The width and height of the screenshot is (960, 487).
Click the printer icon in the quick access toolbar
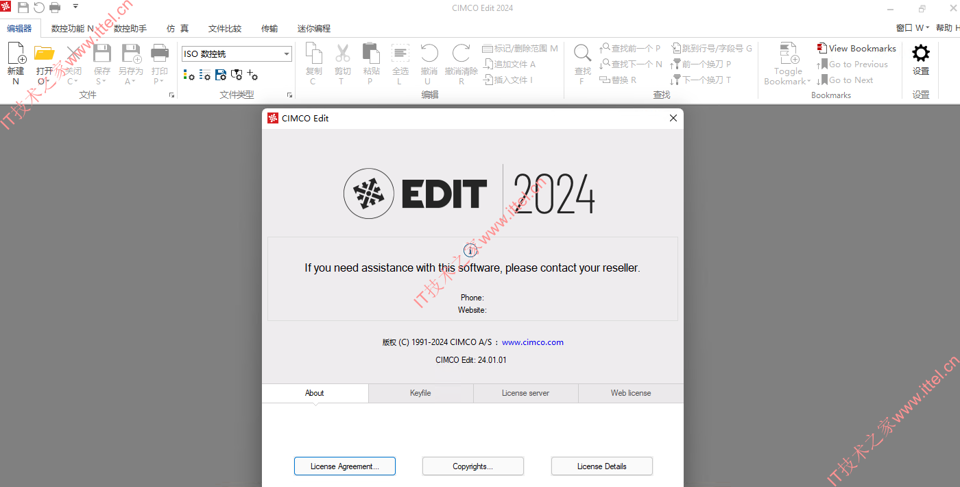[x=55, y=8]
